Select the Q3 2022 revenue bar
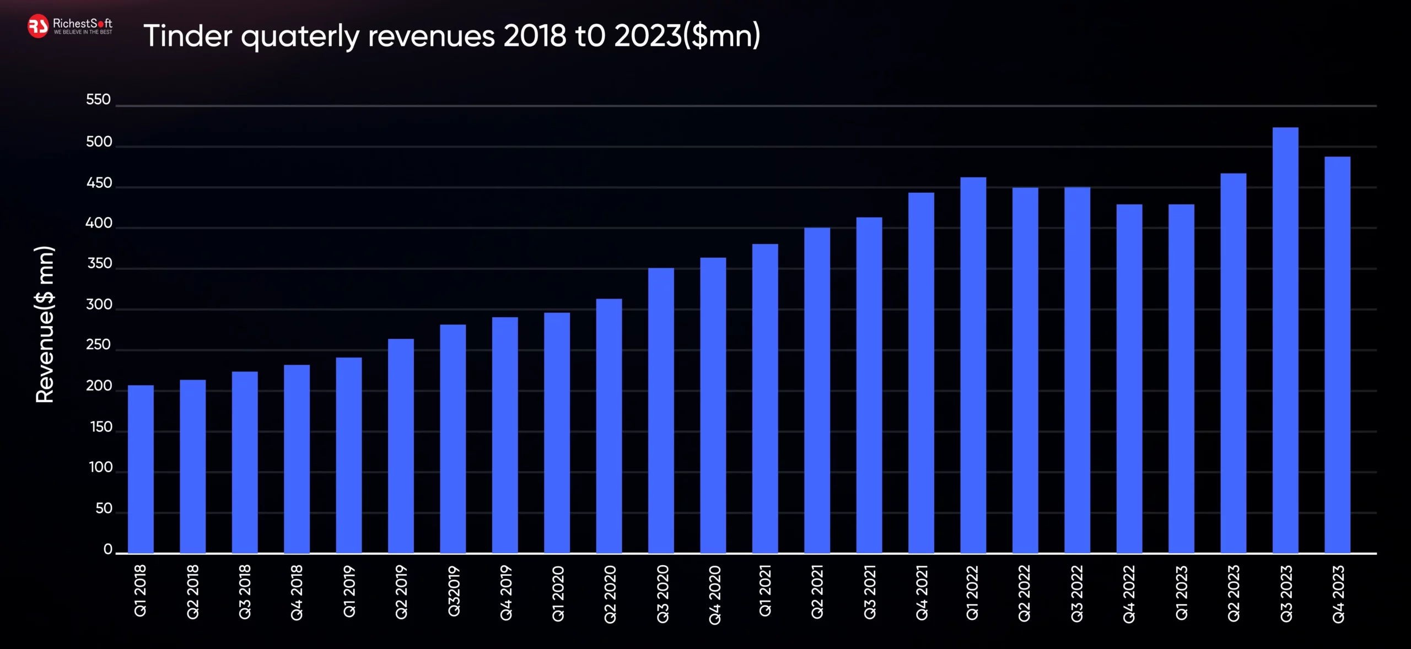The width and height of the screenshot is (1411, 649). 1077,370
